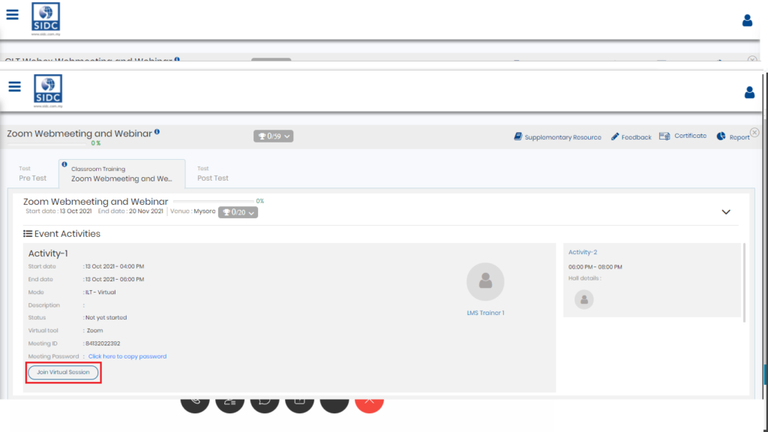Switch to the Pre Test tab
768x432 pixels.
coord(33,174)
